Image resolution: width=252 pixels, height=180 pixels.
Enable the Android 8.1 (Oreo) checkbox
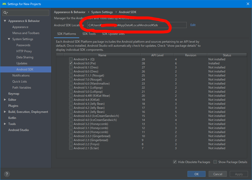click(71, 67)
